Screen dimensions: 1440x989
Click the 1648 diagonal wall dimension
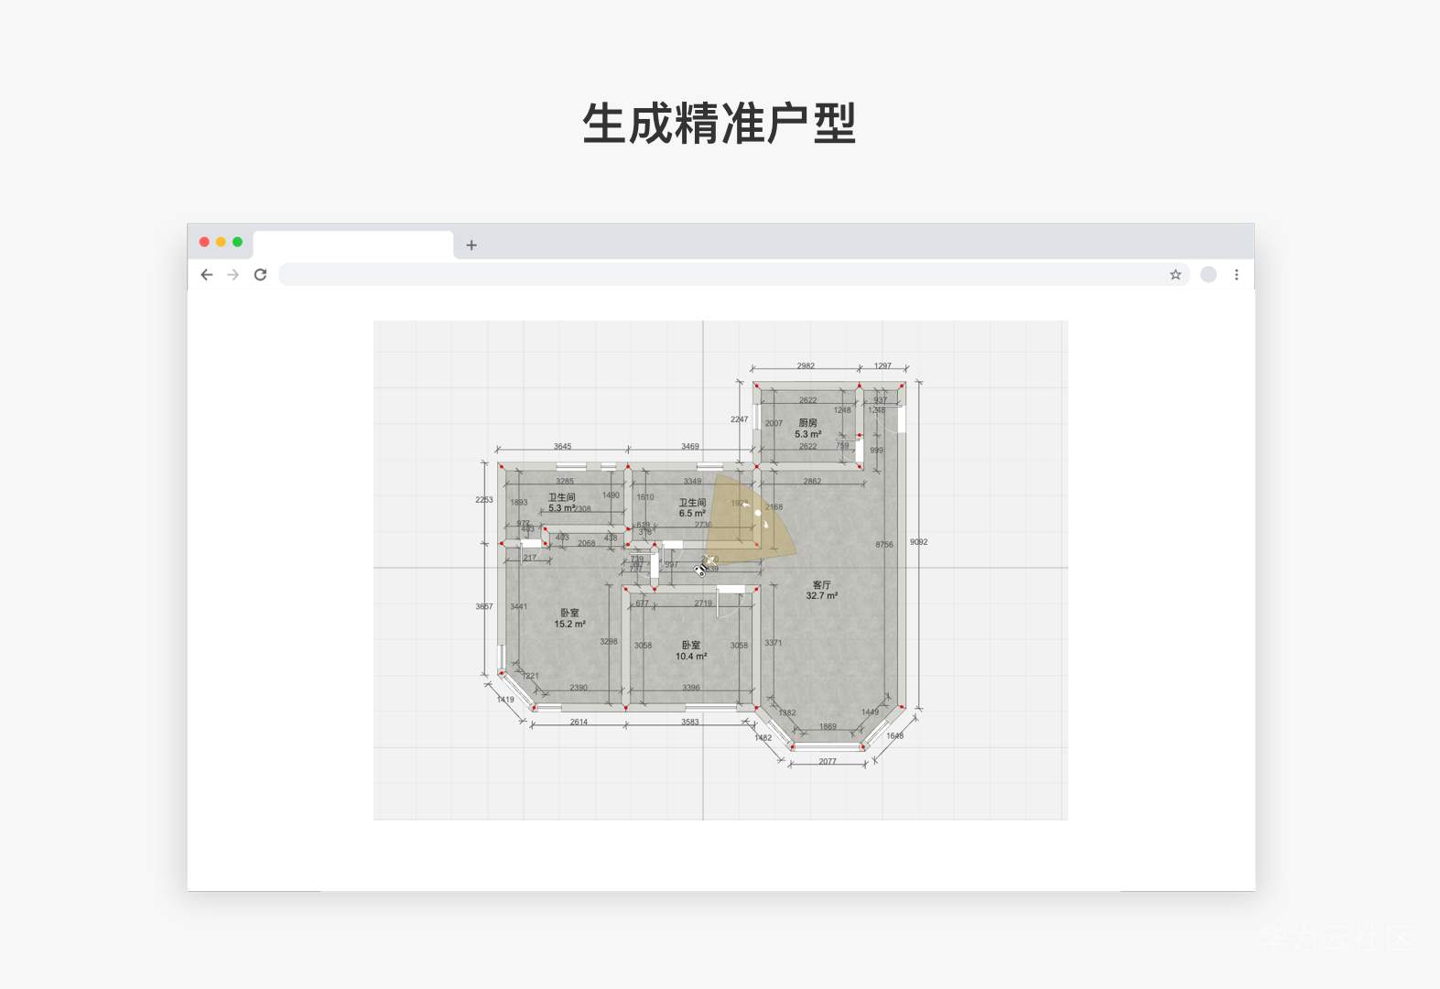895,736
